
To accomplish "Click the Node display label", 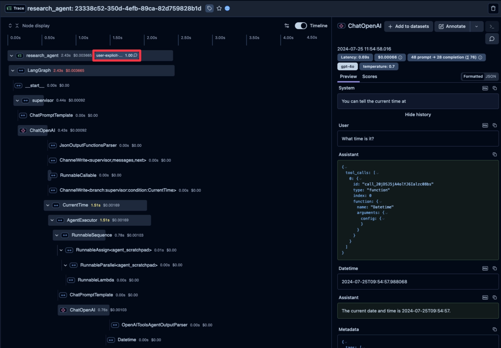I will pyautogui.click(x=36, y=26).
